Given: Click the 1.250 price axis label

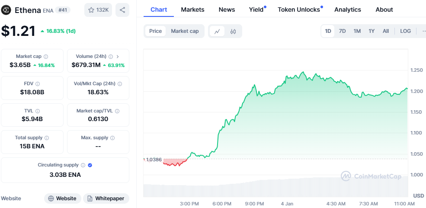Looking at the screenshot, I should click(416, 70).
